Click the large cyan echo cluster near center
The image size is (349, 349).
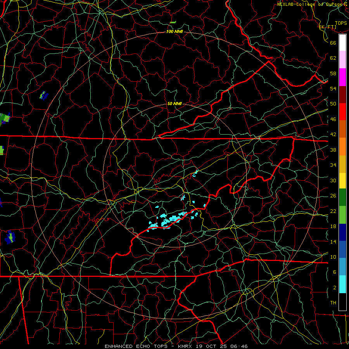click(x=170, y=221)
